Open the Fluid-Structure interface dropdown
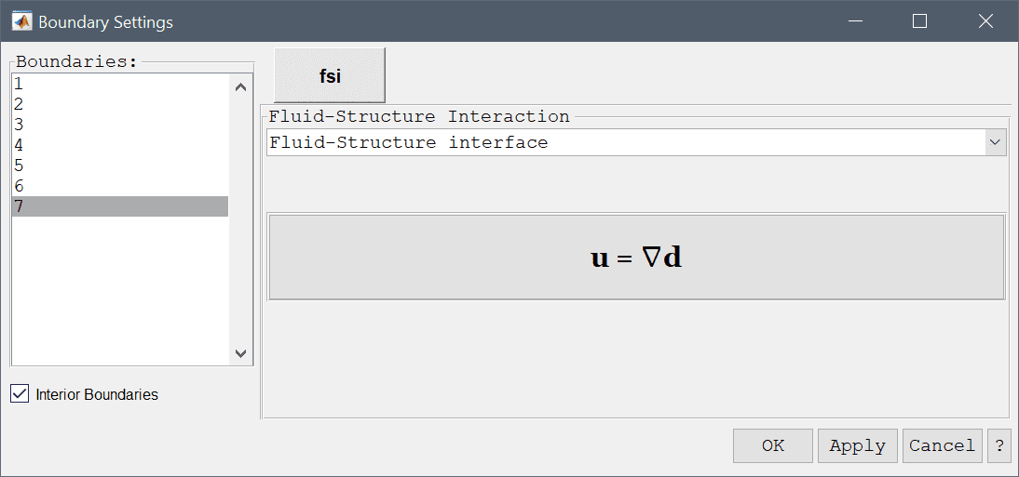The height and width of the screenshot is (477, 1019). pos(636,142)
